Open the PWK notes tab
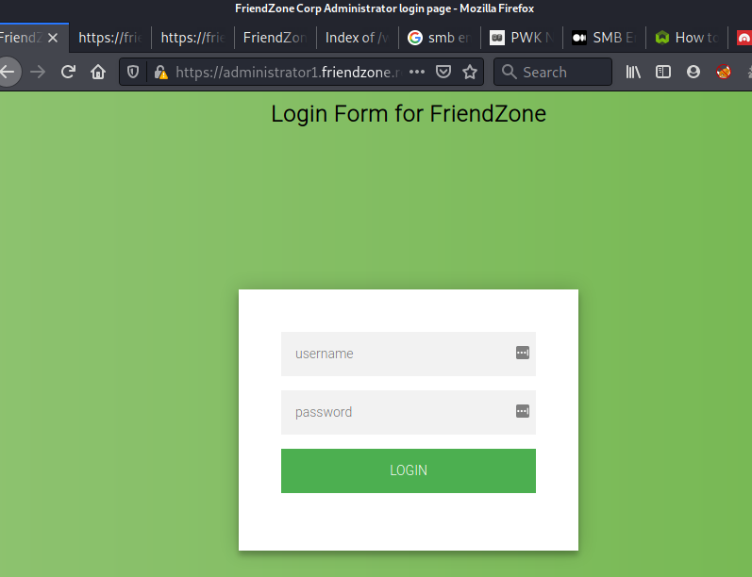752x577 pixels. pos(522,38)
